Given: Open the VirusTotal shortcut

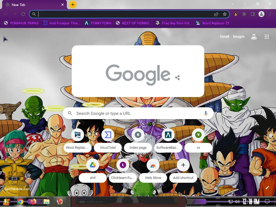Looking at the screenshot, I should pos(108,140).
